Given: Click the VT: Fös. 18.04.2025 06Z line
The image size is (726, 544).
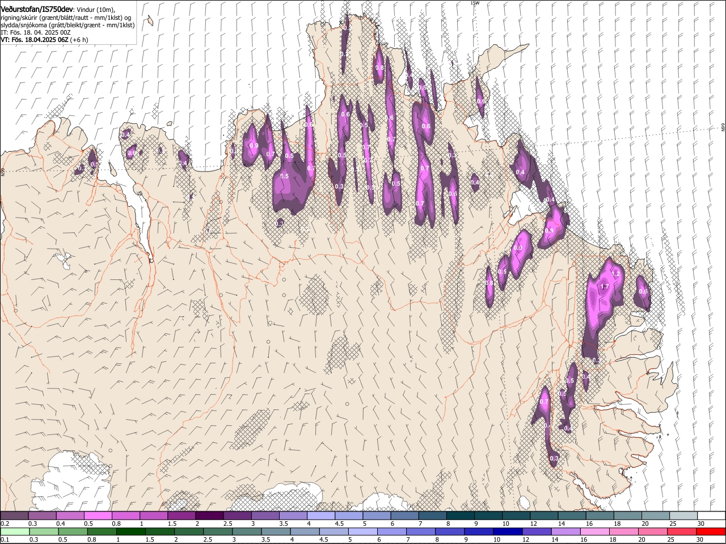Looking at the screenshot, I should 44,40.
